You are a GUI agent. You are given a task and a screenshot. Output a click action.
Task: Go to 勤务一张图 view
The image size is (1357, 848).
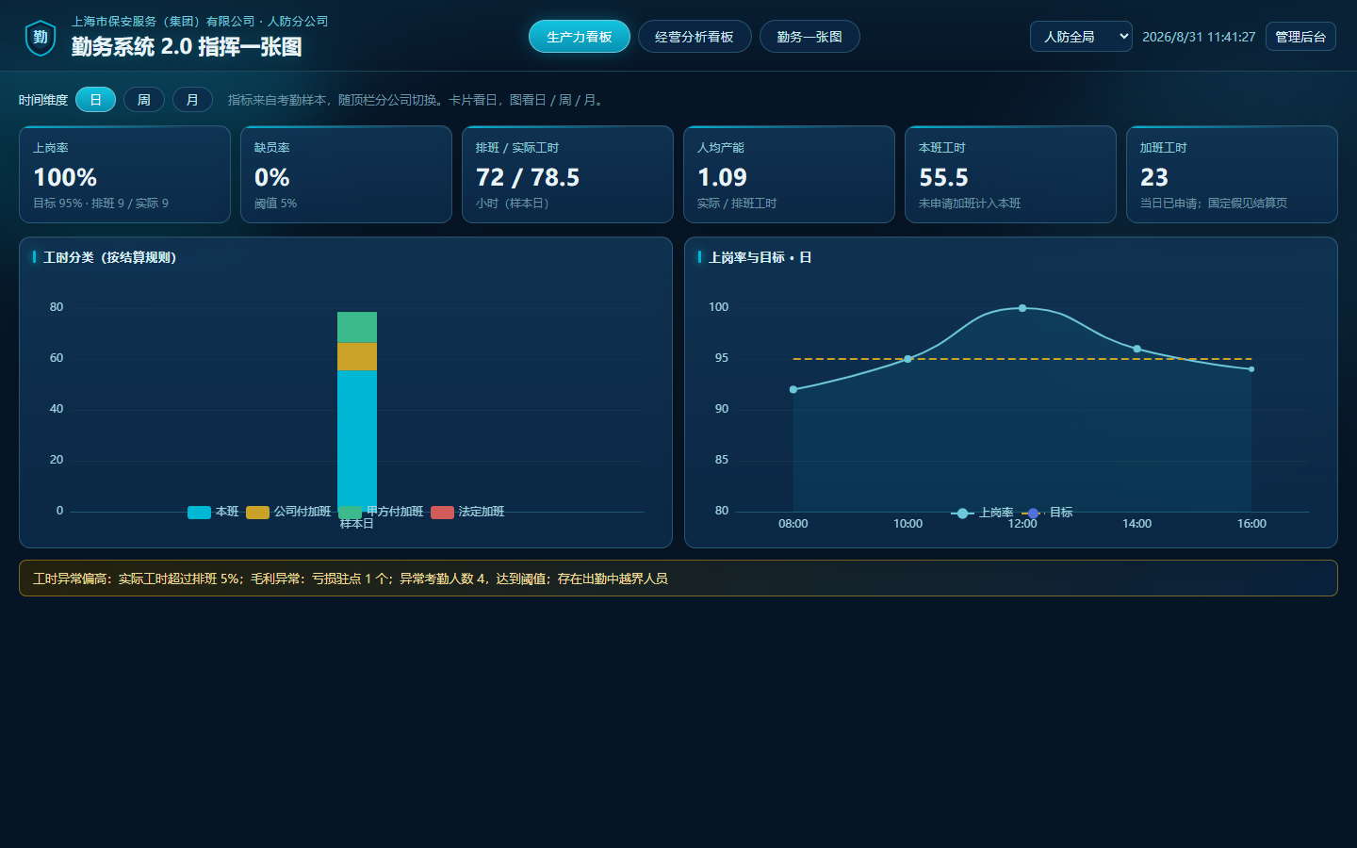(809, 37)
